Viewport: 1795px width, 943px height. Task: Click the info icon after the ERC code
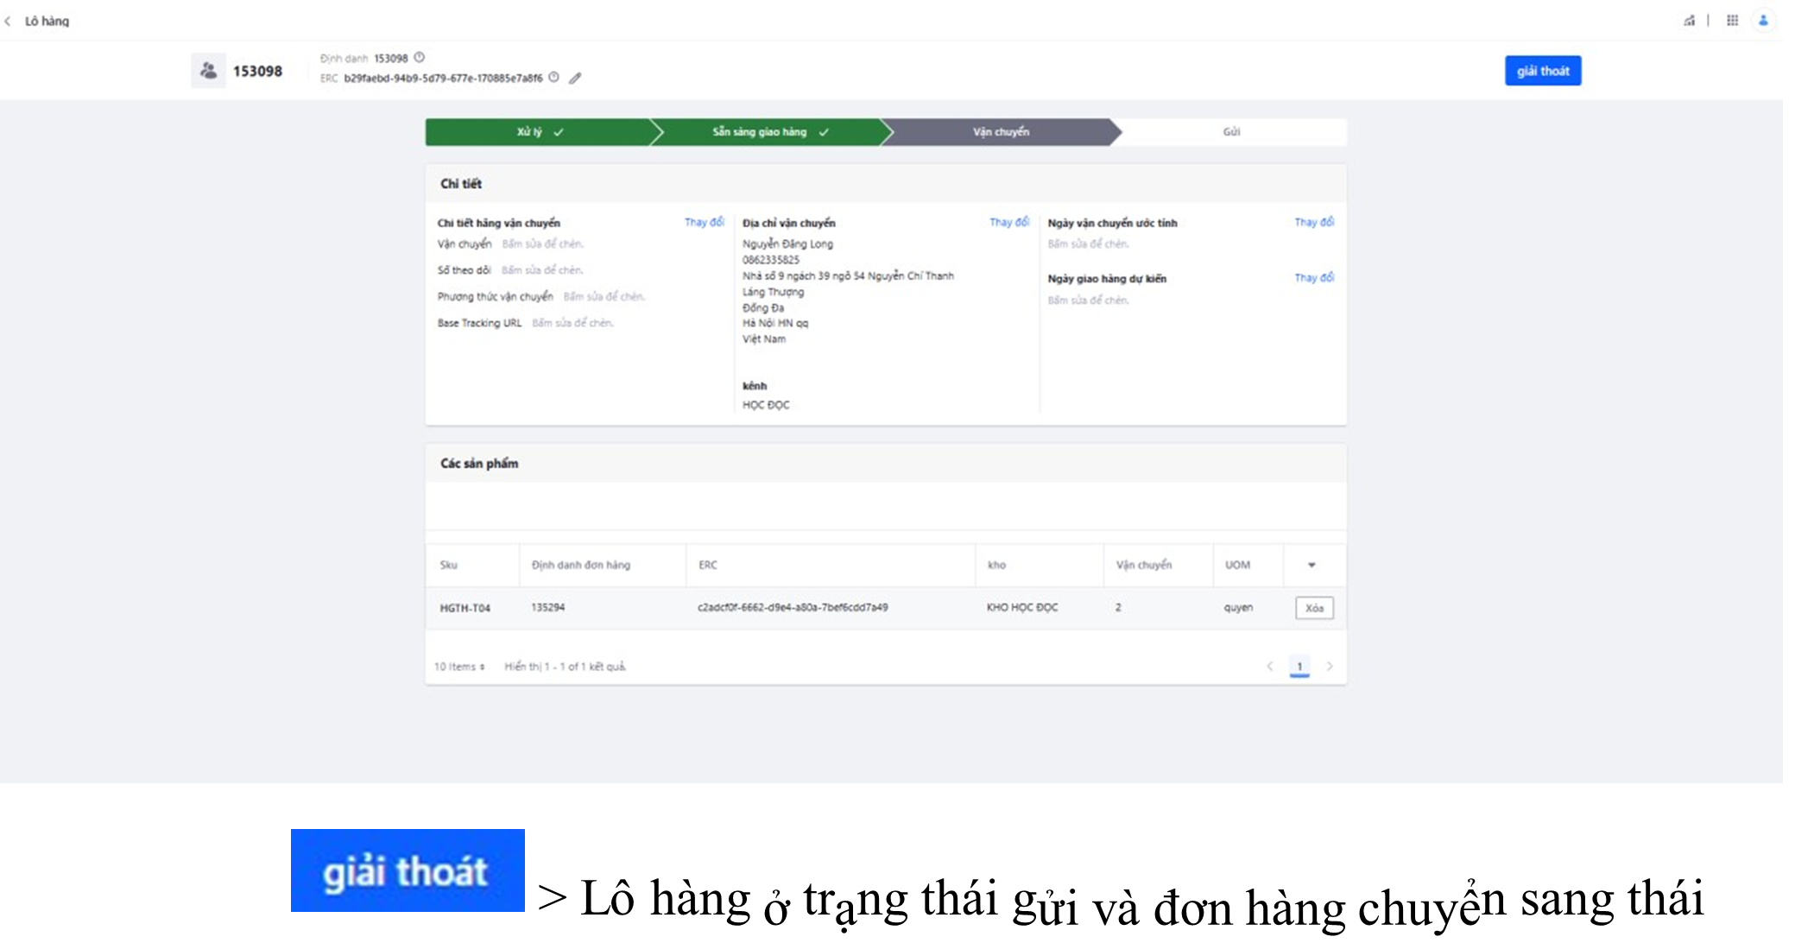(x=554, y=77)
